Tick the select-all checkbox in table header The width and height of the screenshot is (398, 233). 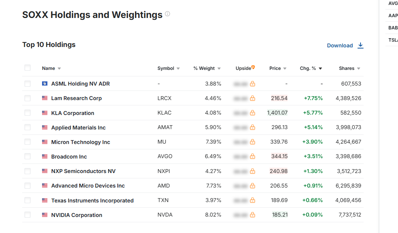[x=28, y=68]
